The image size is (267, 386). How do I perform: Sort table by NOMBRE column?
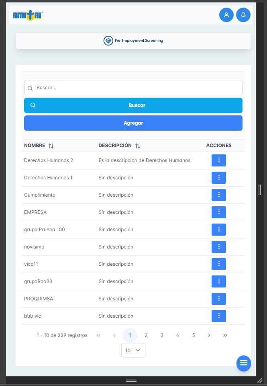click(x=51, y=146)
